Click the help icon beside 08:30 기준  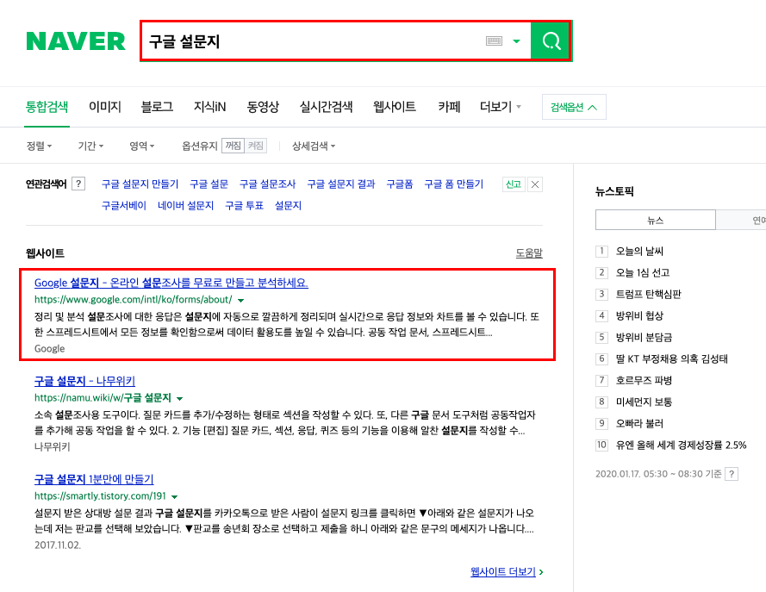[x=732, y=474]
